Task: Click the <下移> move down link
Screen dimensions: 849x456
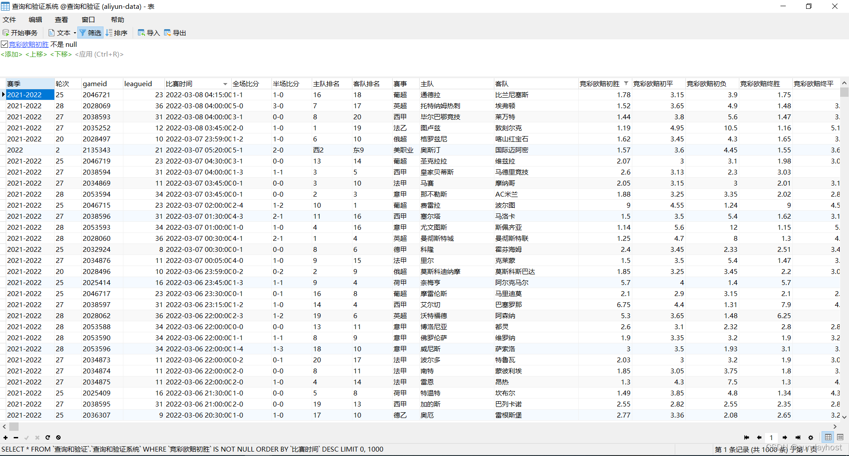Action: pos(61,54)
